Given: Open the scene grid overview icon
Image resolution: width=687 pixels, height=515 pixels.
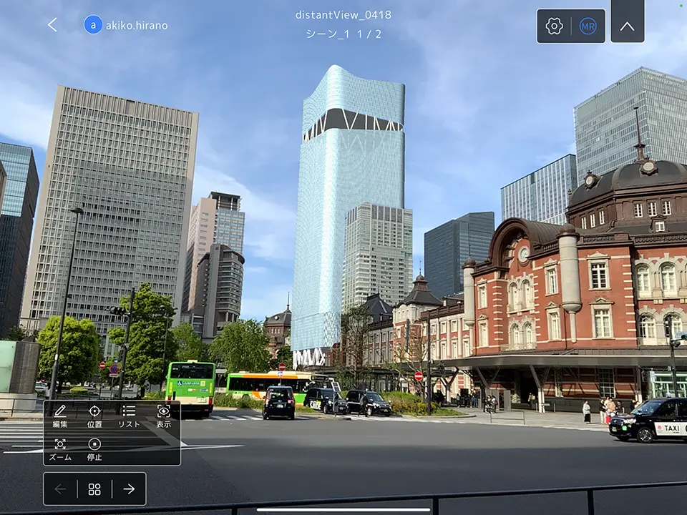Looking at the screenshot, I should tap(95, 489).
